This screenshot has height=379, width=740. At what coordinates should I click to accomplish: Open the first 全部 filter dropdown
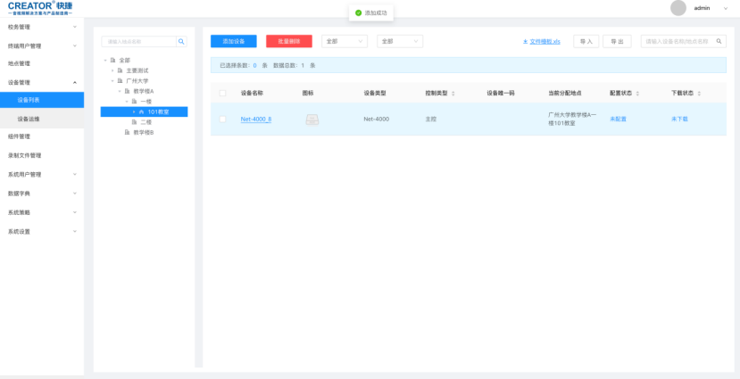pyautogui.click(x=345, y=41)
